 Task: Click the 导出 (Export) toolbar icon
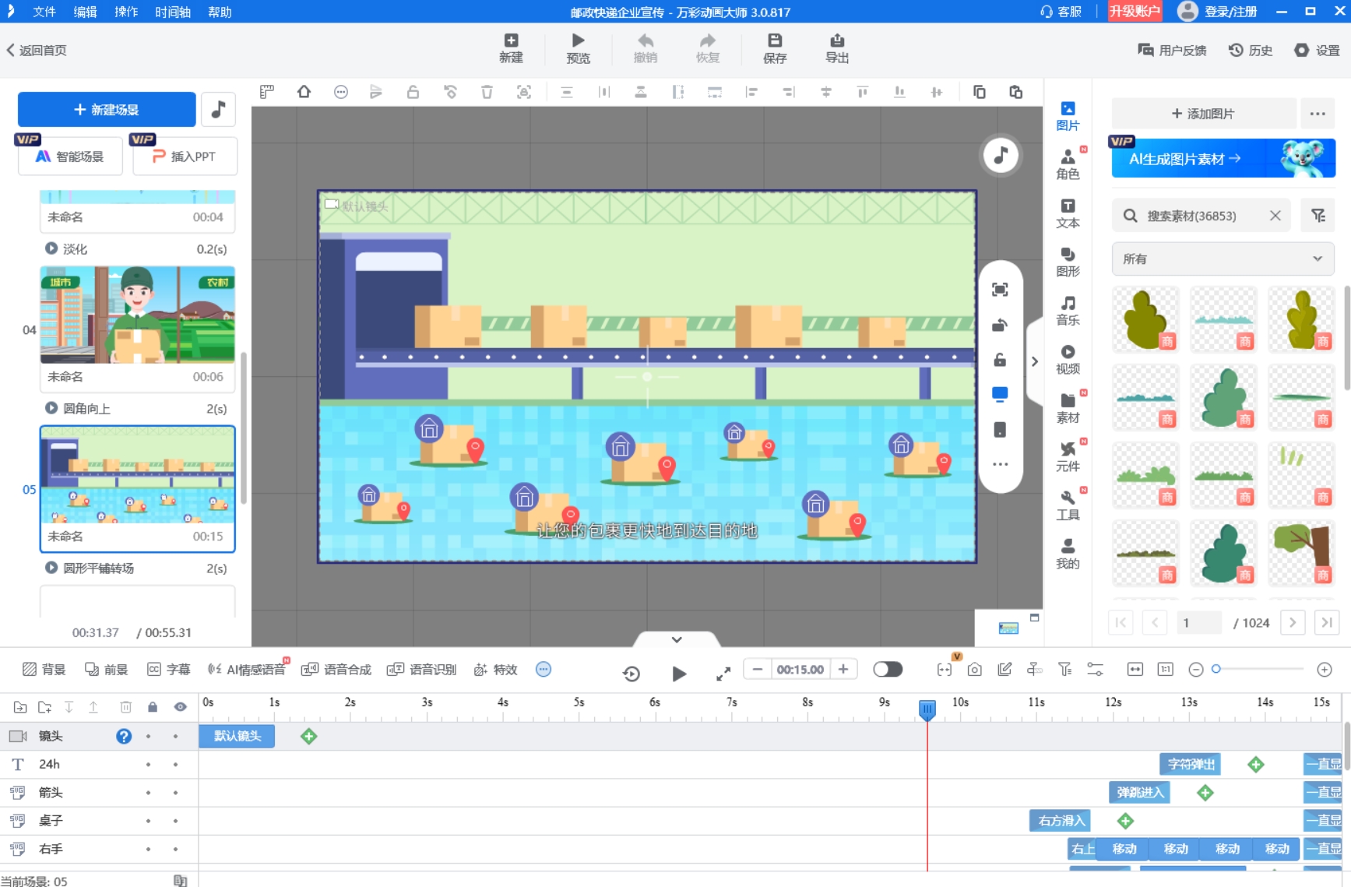click(837, 48)
